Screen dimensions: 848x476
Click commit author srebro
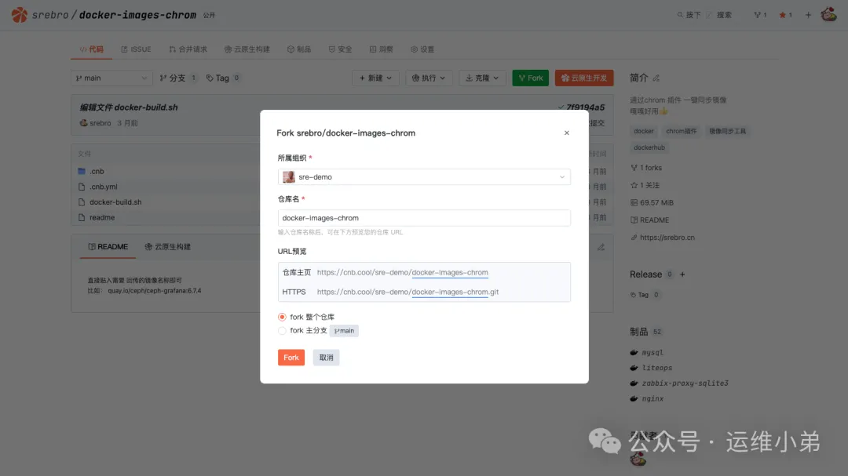pyautogui.click(x=100, y=123)
